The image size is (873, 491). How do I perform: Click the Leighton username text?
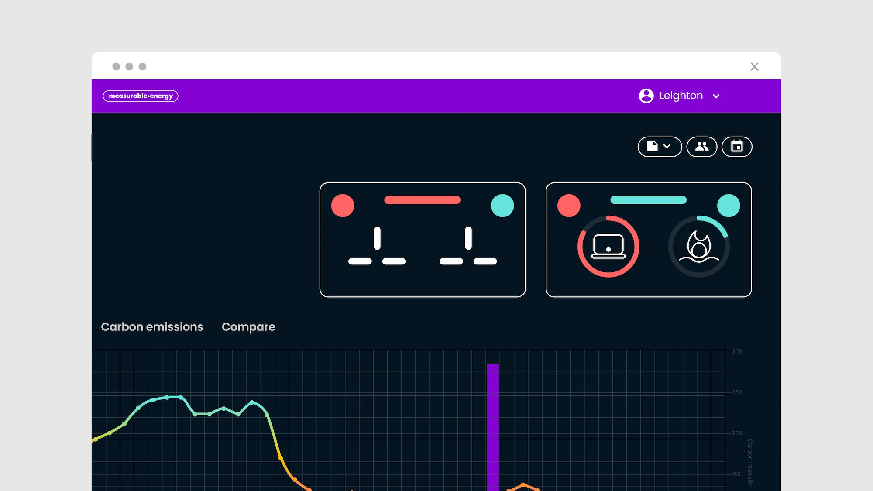point(681,96)
